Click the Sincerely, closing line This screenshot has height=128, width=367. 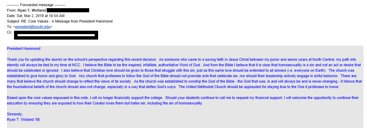(15, 114)
